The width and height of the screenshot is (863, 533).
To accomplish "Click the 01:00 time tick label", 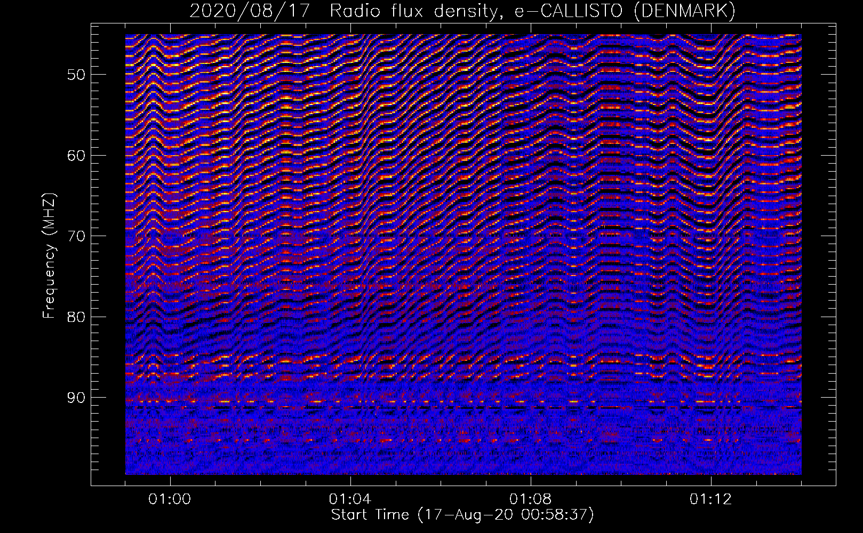I will tap(170, 499).
